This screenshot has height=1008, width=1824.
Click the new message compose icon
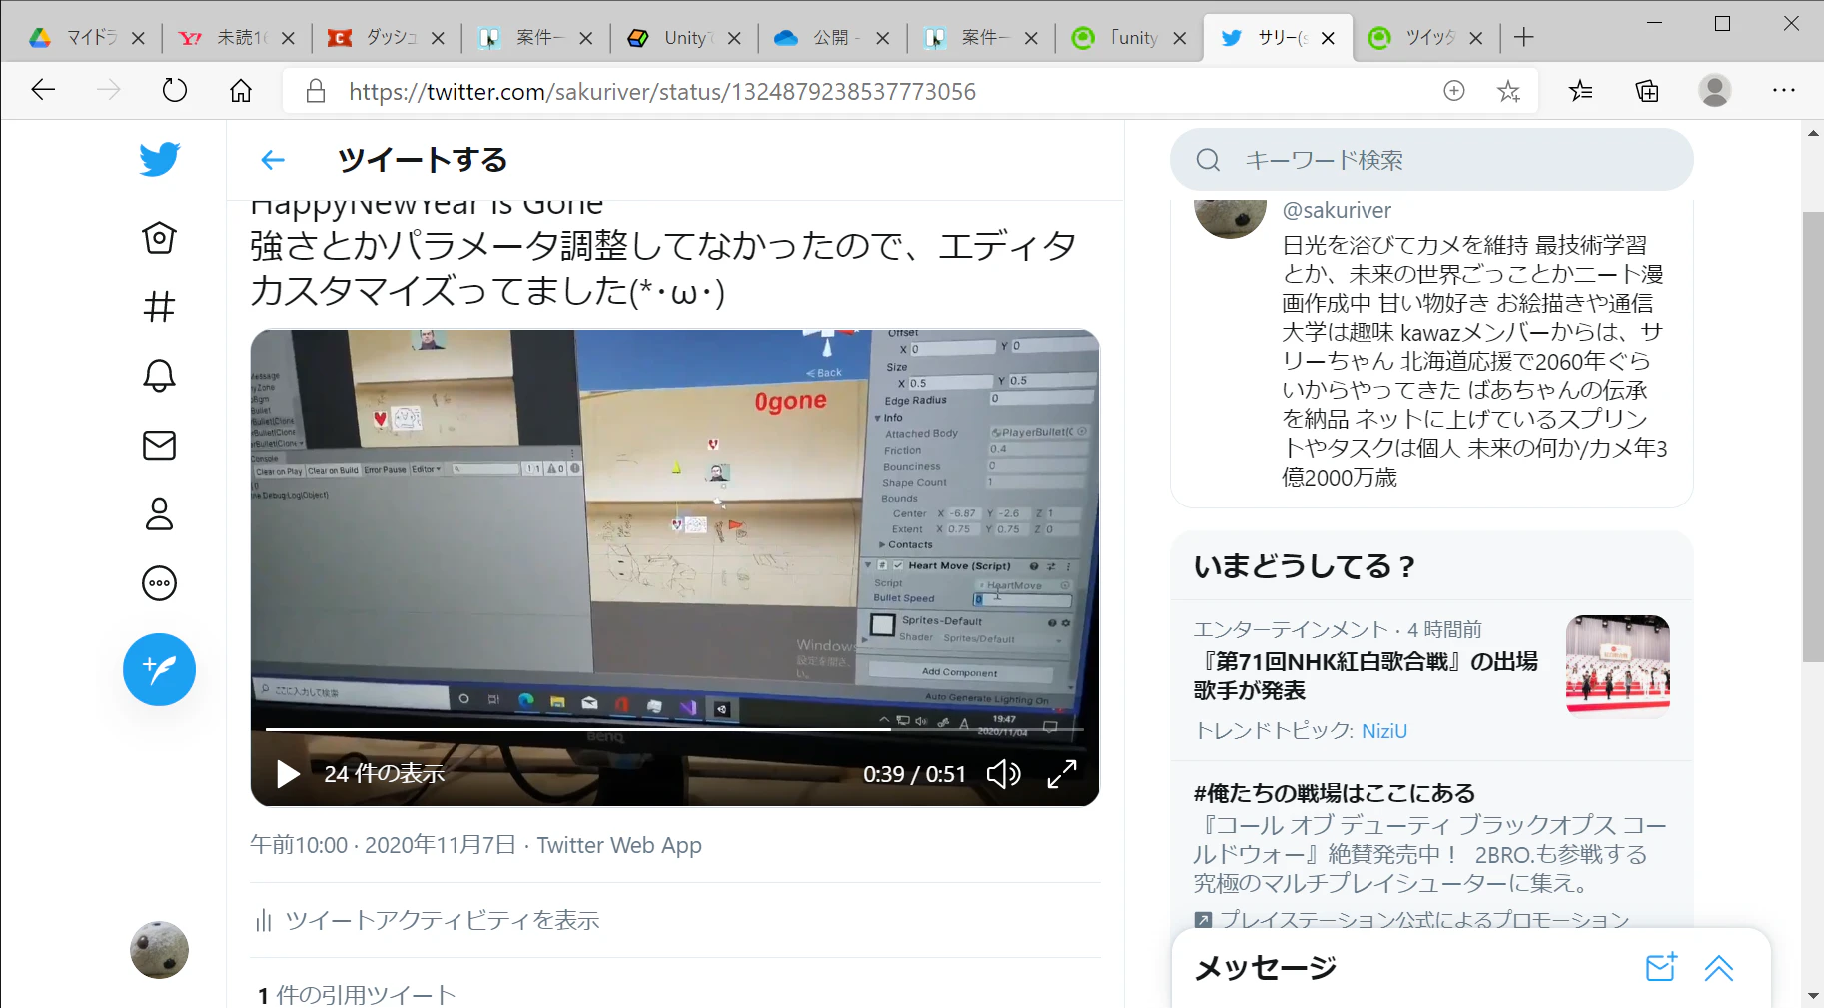(1661, 967)
